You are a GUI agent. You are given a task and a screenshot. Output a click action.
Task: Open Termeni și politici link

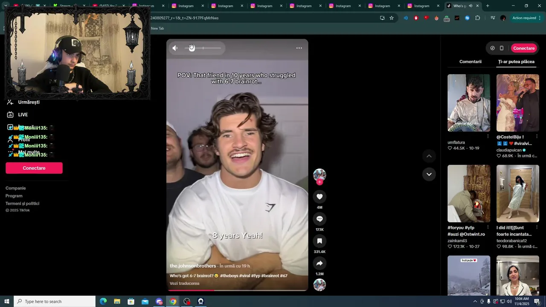(22, 203)
